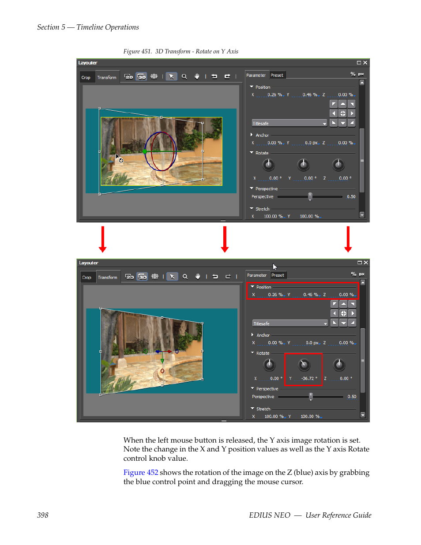This screenshot has width=421, height=545.
Task: Choose the magnifier zoom tool in lower Layouter
Action: coord(185,277)
